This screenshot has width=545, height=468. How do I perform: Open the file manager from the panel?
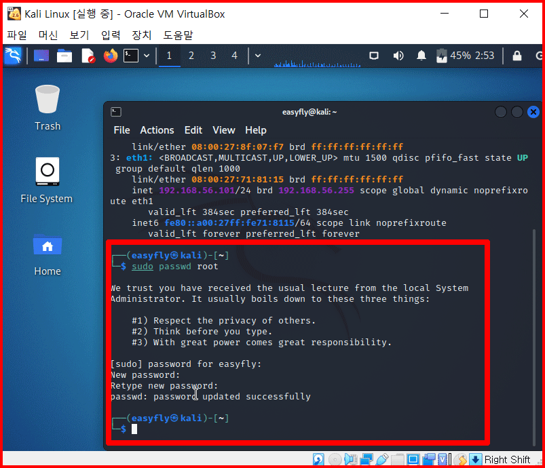[x=64, y=56]
